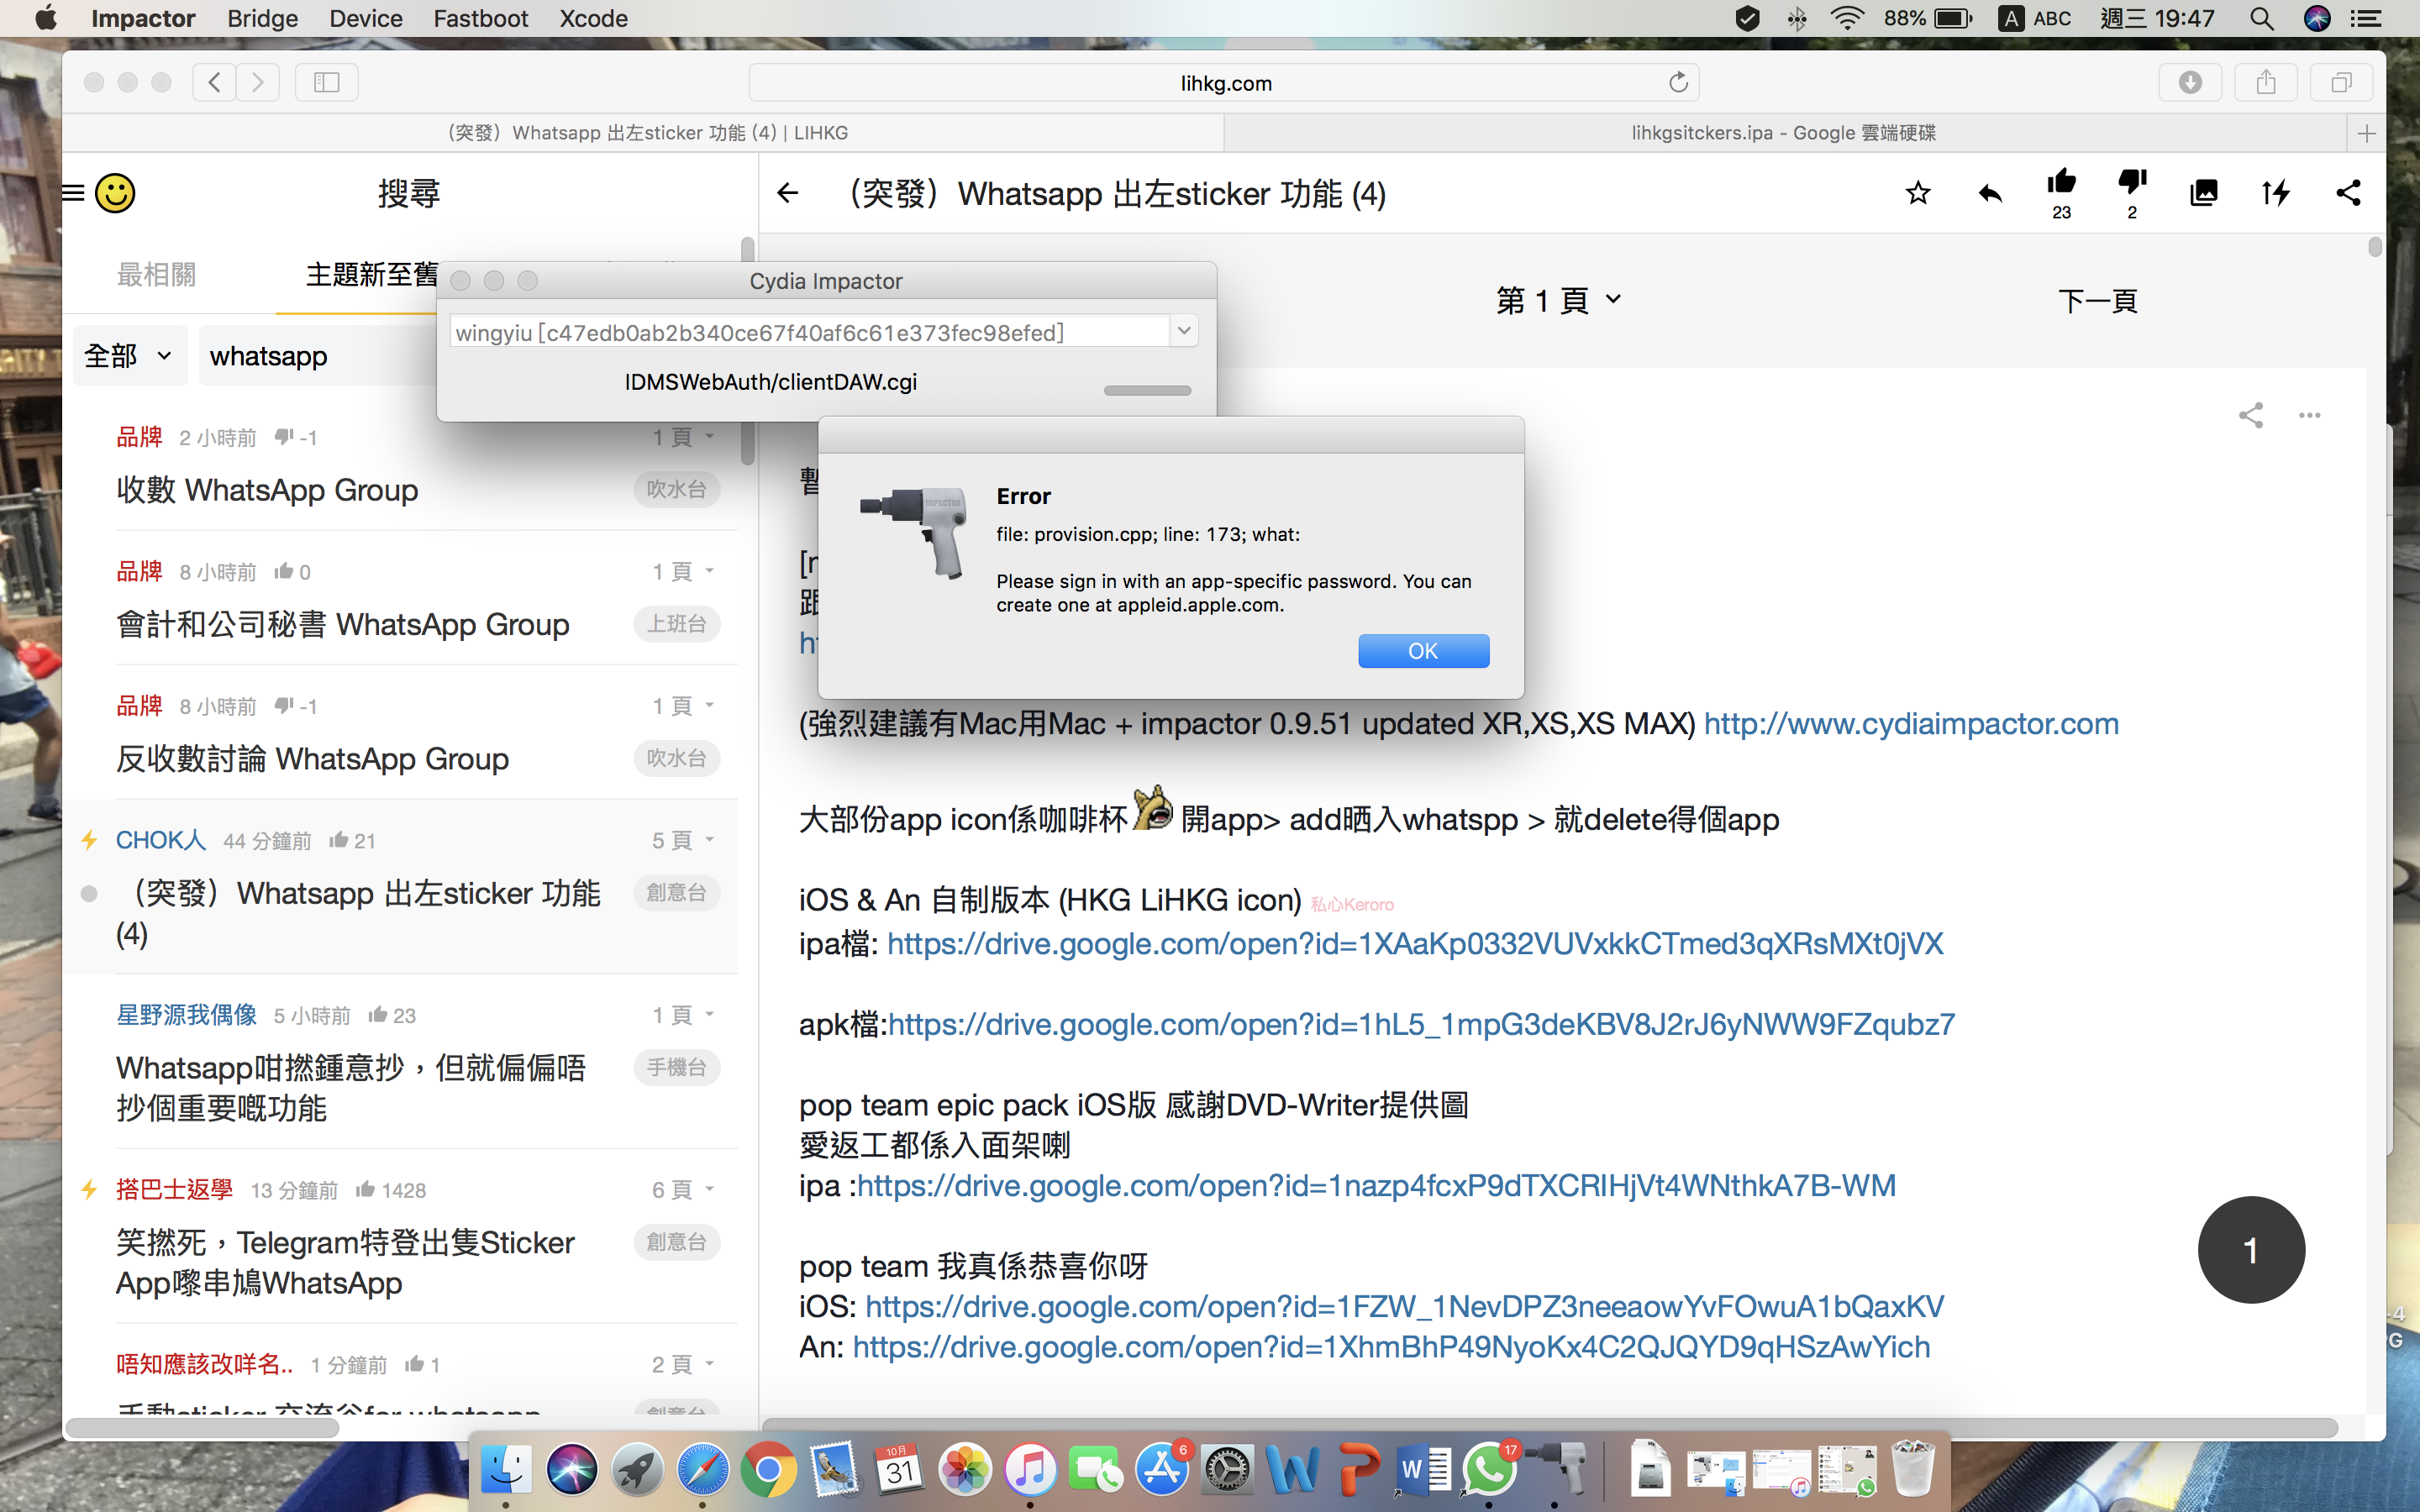Open WhatsApp from the Dock

click(x=1489, y=1470)
